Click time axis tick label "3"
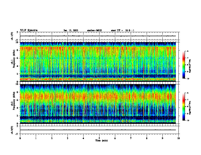The width and height of the screenshot is (201, 155). 68,138
